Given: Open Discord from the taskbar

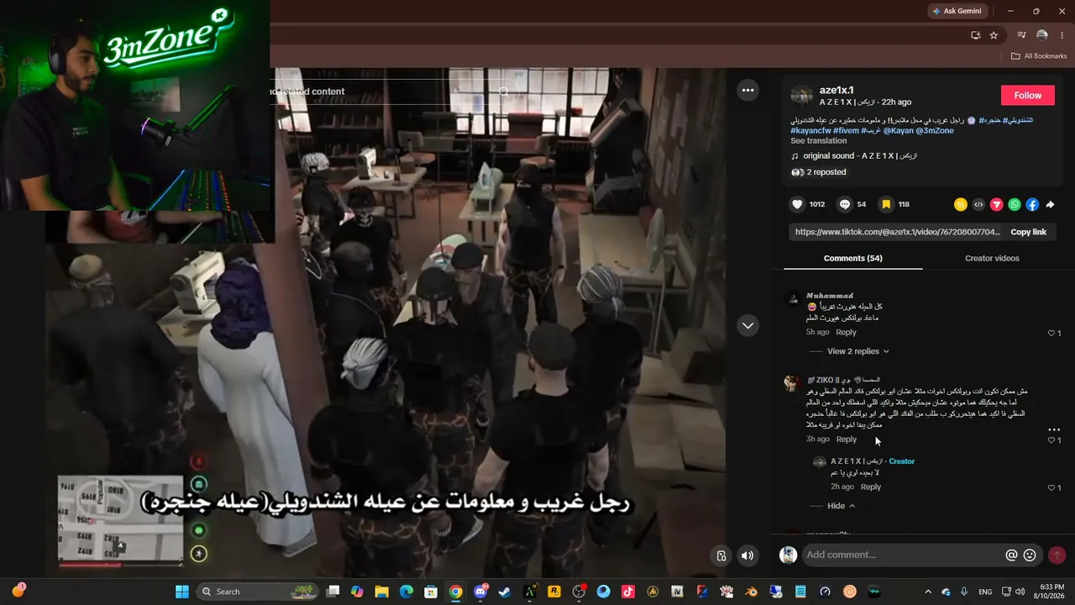Looking at the screenshot, I should point(480,592).
